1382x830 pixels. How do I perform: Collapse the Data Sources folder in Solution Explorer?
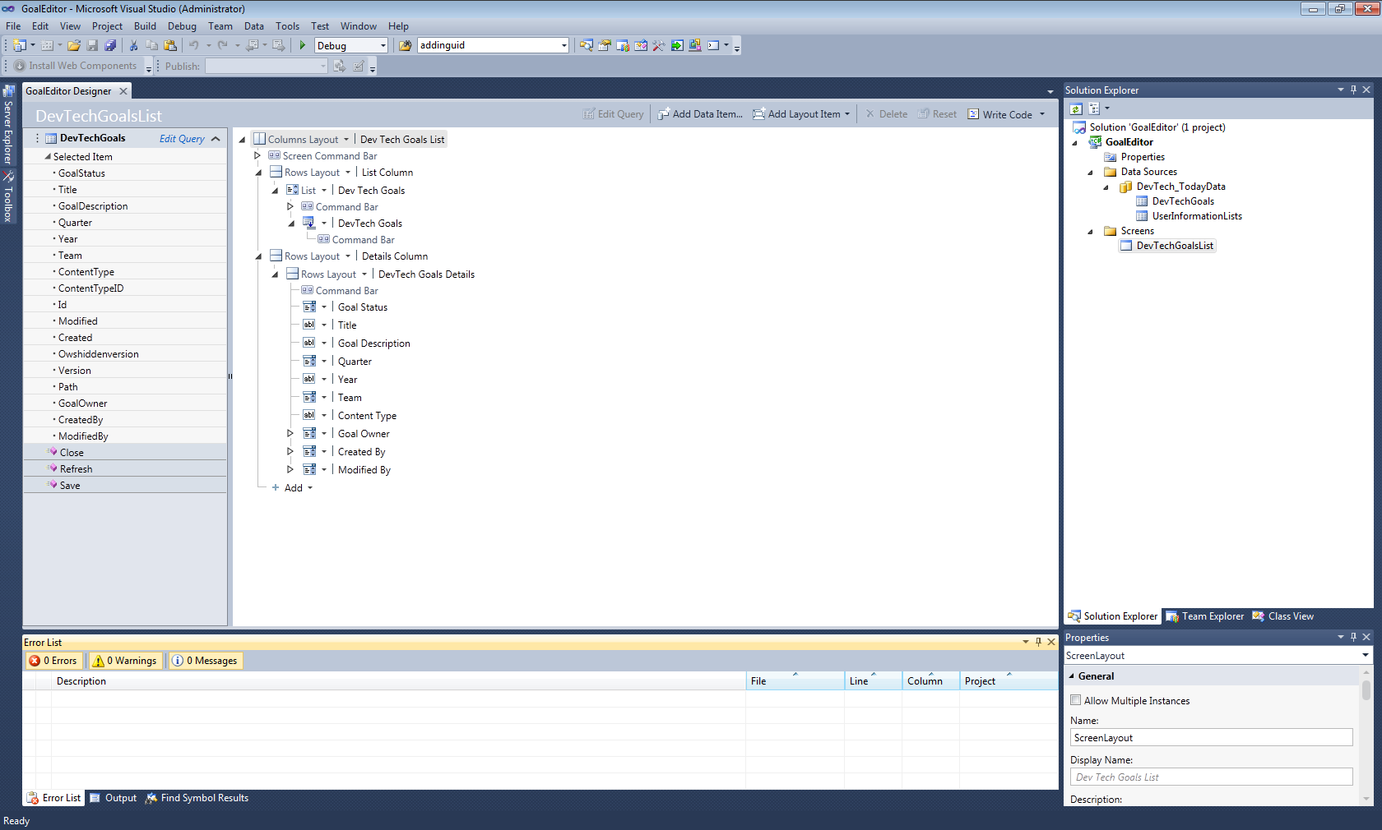coord(1091,173)
